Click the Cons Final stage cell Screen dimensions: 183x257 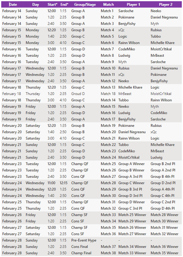(80, 247)
